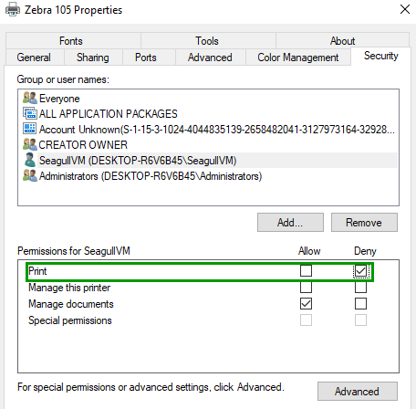Screen dimensions: 416x409
Task: Close the Zebra 105 Properties dialog
Action: 405,9
